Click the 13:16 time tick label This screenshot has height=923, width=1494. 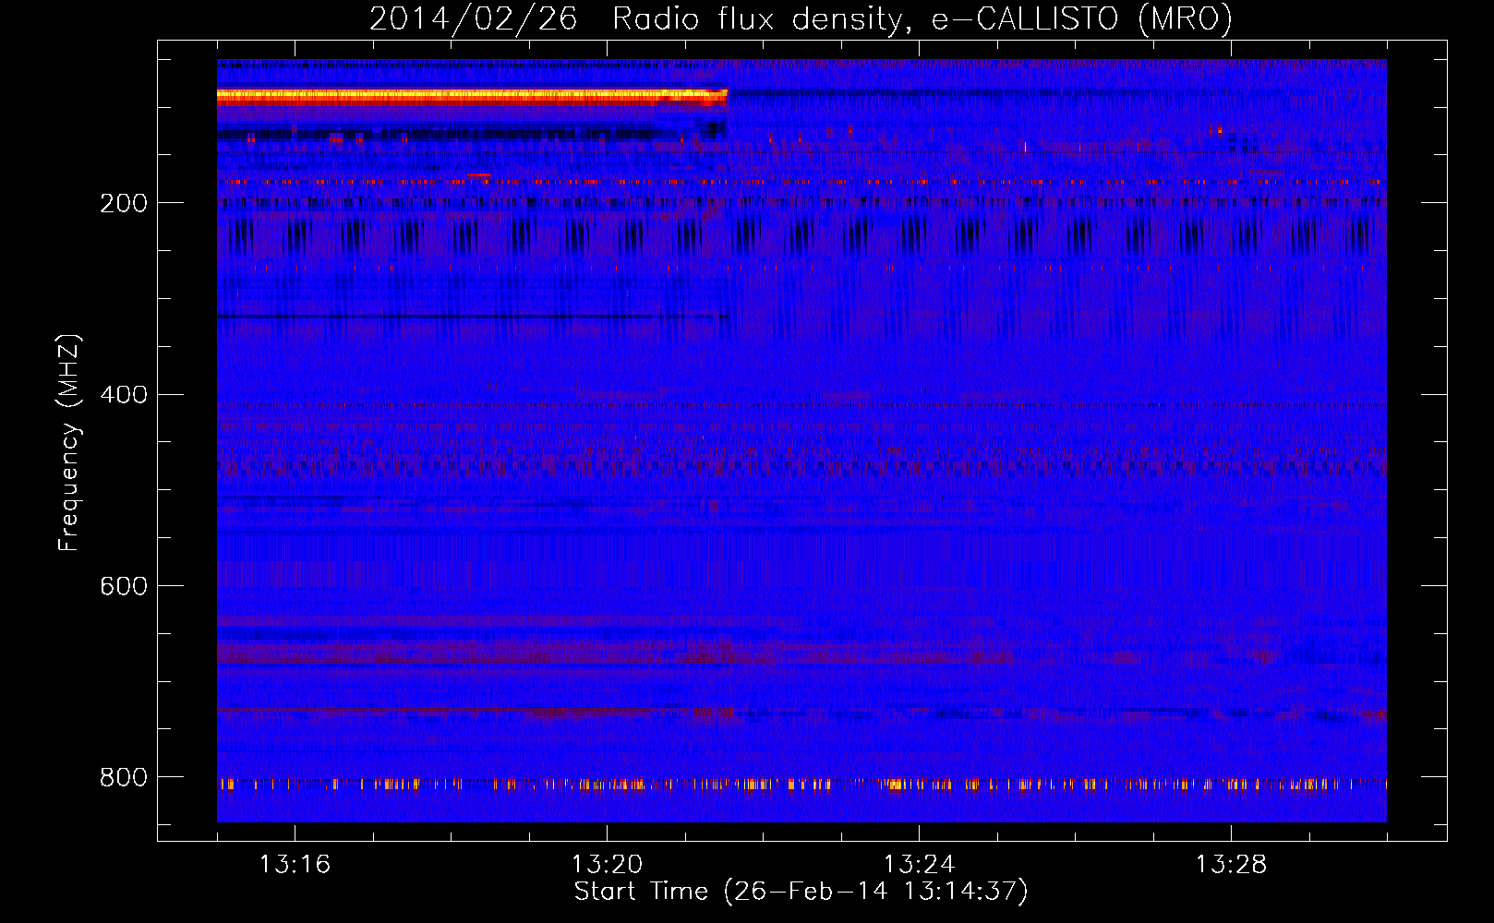pyautogui.click(x=295, y=865)
